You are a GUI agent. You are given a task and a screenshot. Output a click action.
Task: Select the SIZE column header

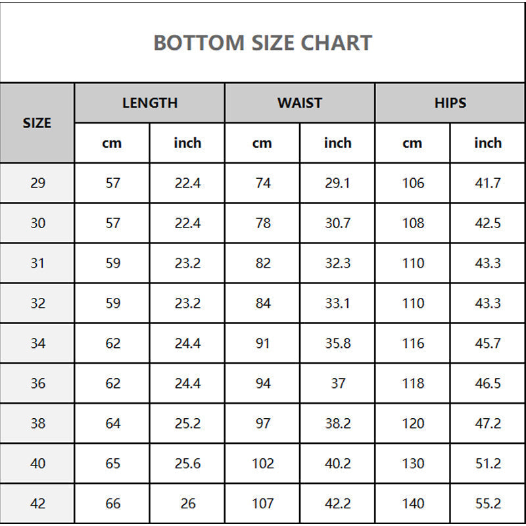pyautogui.click(x=37, y=123)
